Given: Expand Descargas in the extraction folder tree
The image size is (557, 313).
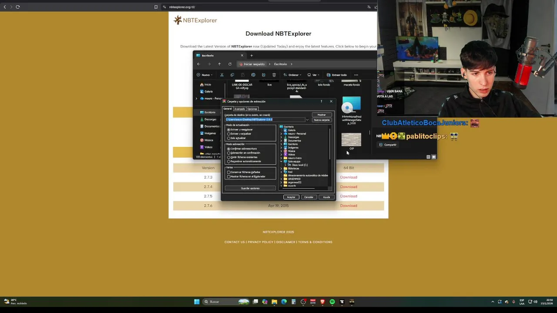Looking at the screenshot, I should [x=281, y=137].
